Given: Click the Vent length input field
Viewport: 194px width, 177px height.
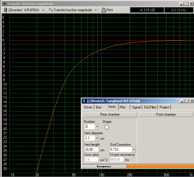Looking at the screenshot, I should [x=91, y=149].
